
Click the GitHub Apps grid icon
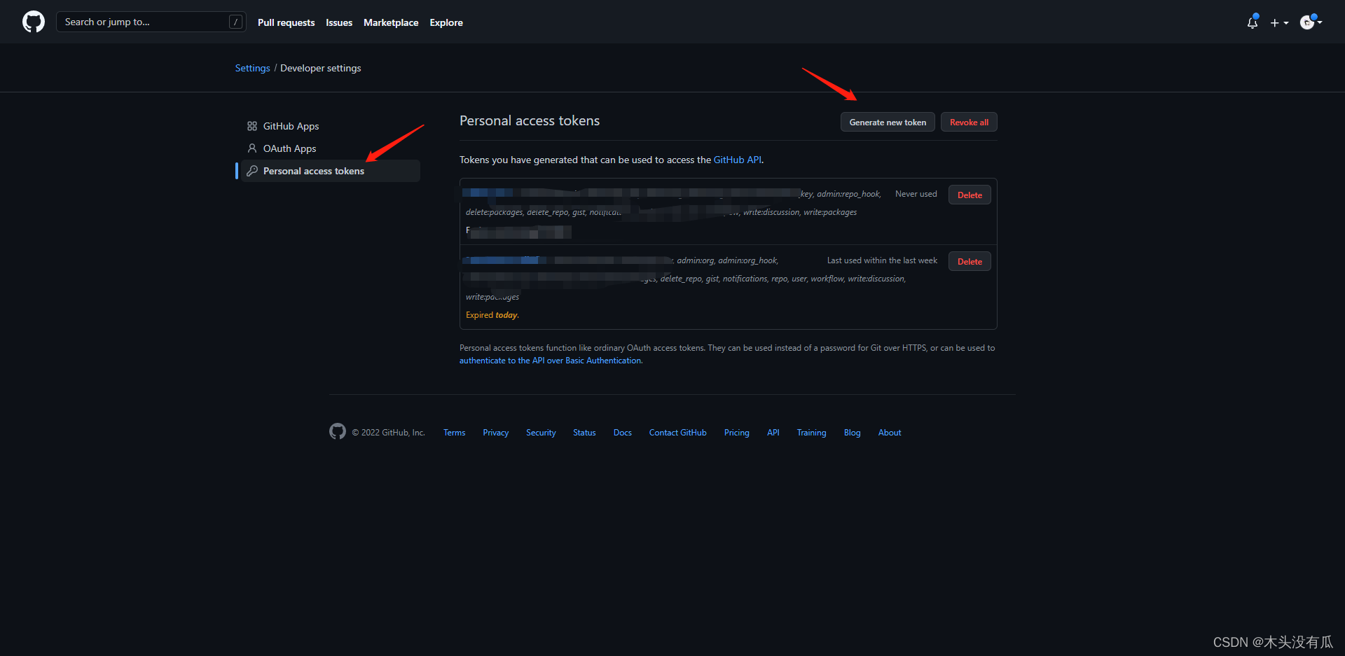[252, 125]
